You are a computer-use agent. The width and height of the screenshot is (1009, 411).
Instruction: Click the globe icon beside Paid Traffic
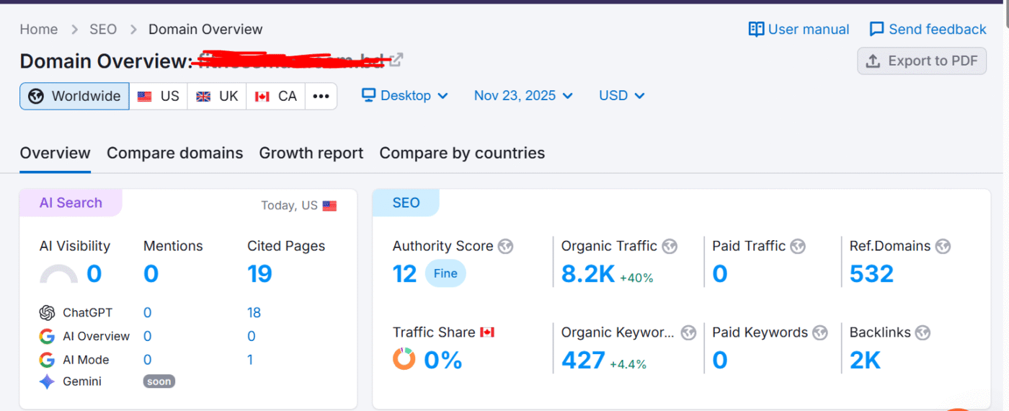click(797, 247)
